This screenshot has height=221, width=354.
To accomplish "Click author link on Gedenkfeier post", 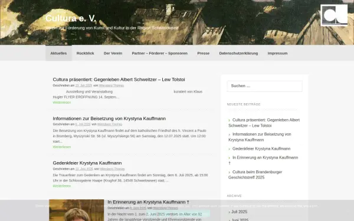I will coord(112,169).
